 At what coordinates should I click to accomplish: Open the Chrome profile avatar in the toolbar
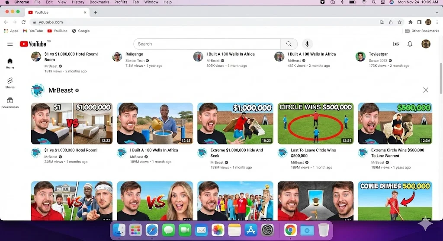pyautogui.click(x=428, y=22)
